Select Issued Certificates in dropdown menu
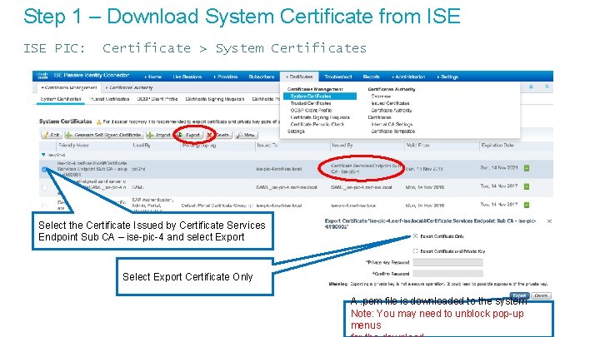The height and width of the screenshot is (337, 600). (x=390, y=103)
